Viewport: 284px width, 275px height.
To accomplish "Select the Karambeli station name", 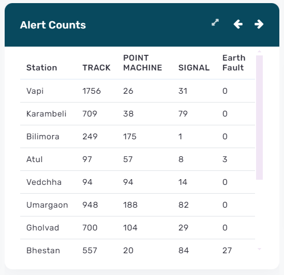I will click(x=46, y=113).
